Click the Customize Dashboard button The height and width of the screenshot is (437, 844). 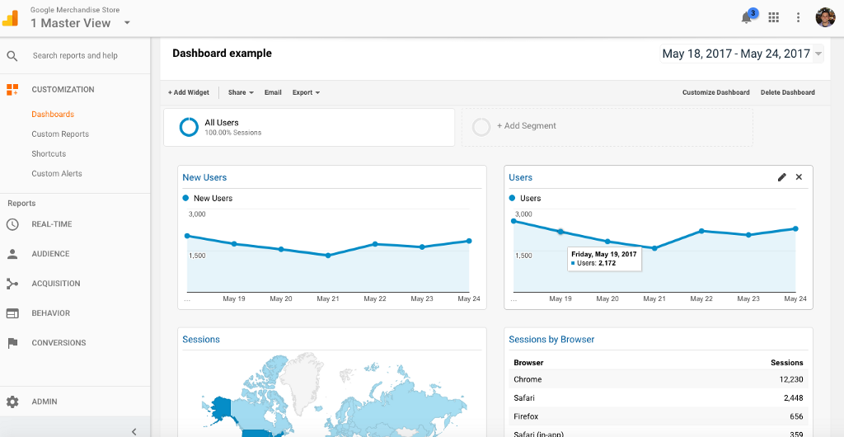[715, 92]
